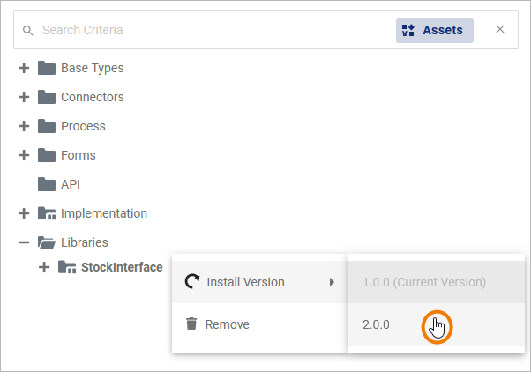Expand the Implementation node
This screenshot has width=531, height=372.
(24, 213)
